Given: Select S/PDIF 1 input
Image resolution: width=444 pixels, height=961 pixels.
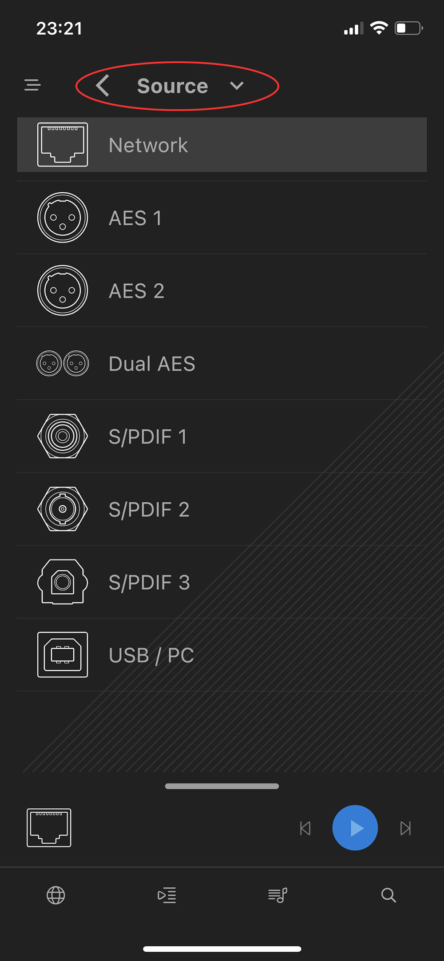Looking at the screenshot, I should [222, 436].
